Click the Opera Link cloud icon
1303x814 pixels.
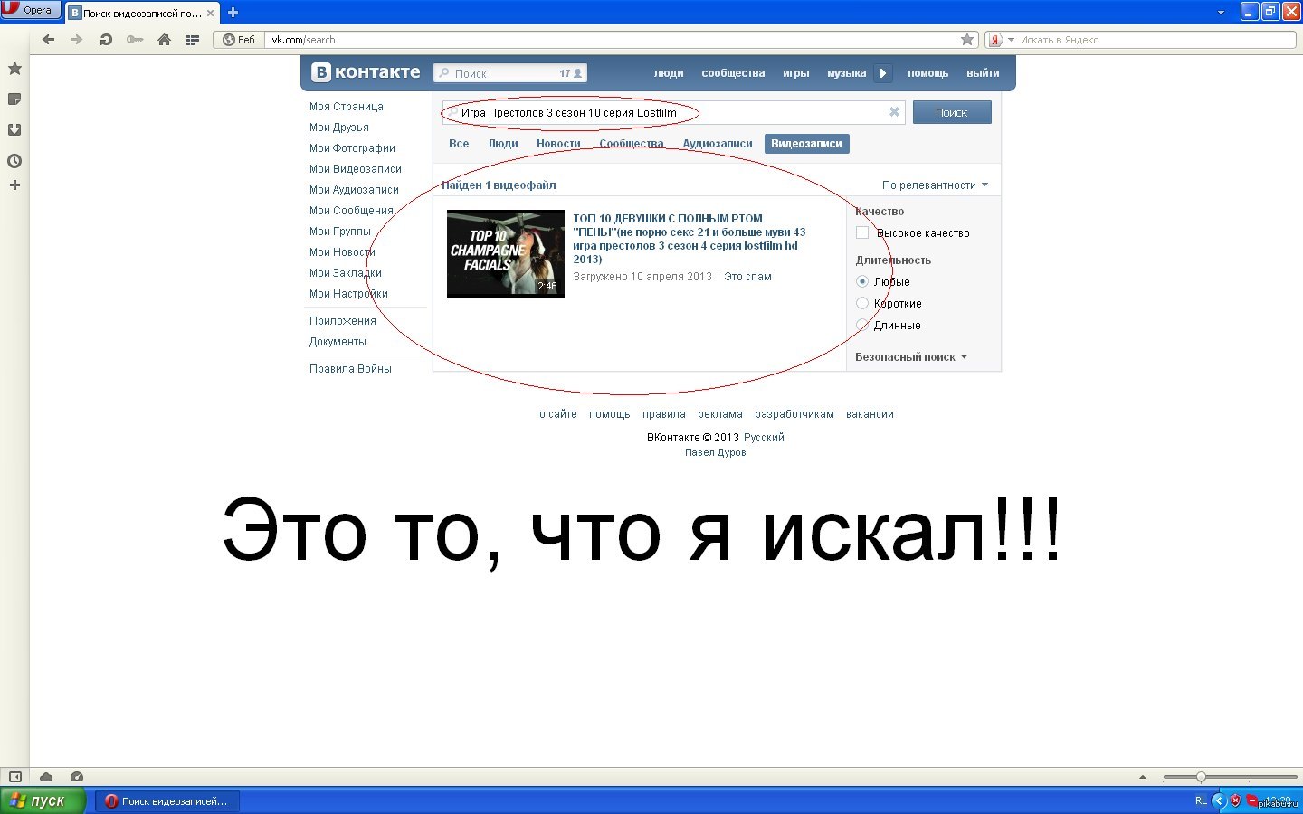46,777
